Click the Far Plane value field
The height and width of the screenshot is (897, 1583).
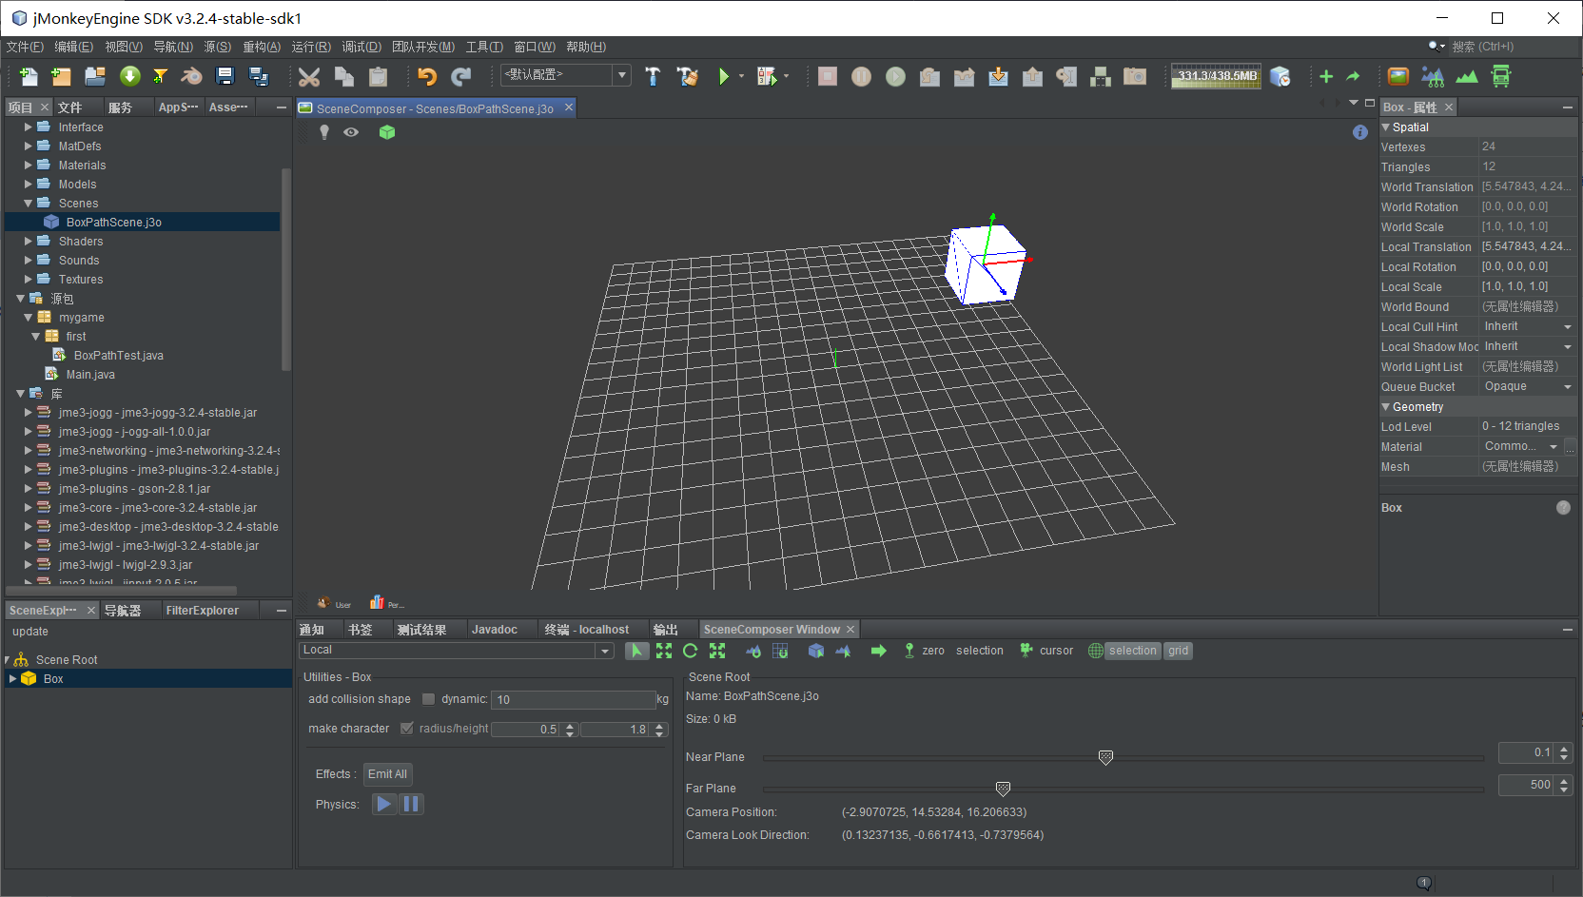[1527, 785]
